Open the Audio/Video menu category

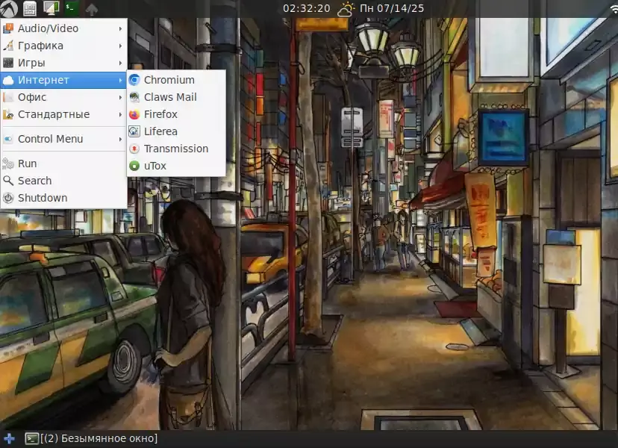63,28
